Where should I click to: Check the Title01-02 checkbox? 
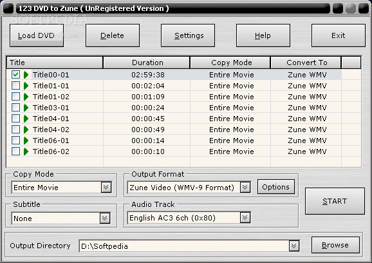(15, 97)
